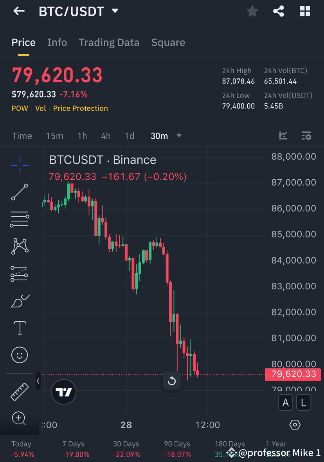Toggle logarithmic scale with the L button
The width and height of the screenshot is (324, 462).
[304, 402]
